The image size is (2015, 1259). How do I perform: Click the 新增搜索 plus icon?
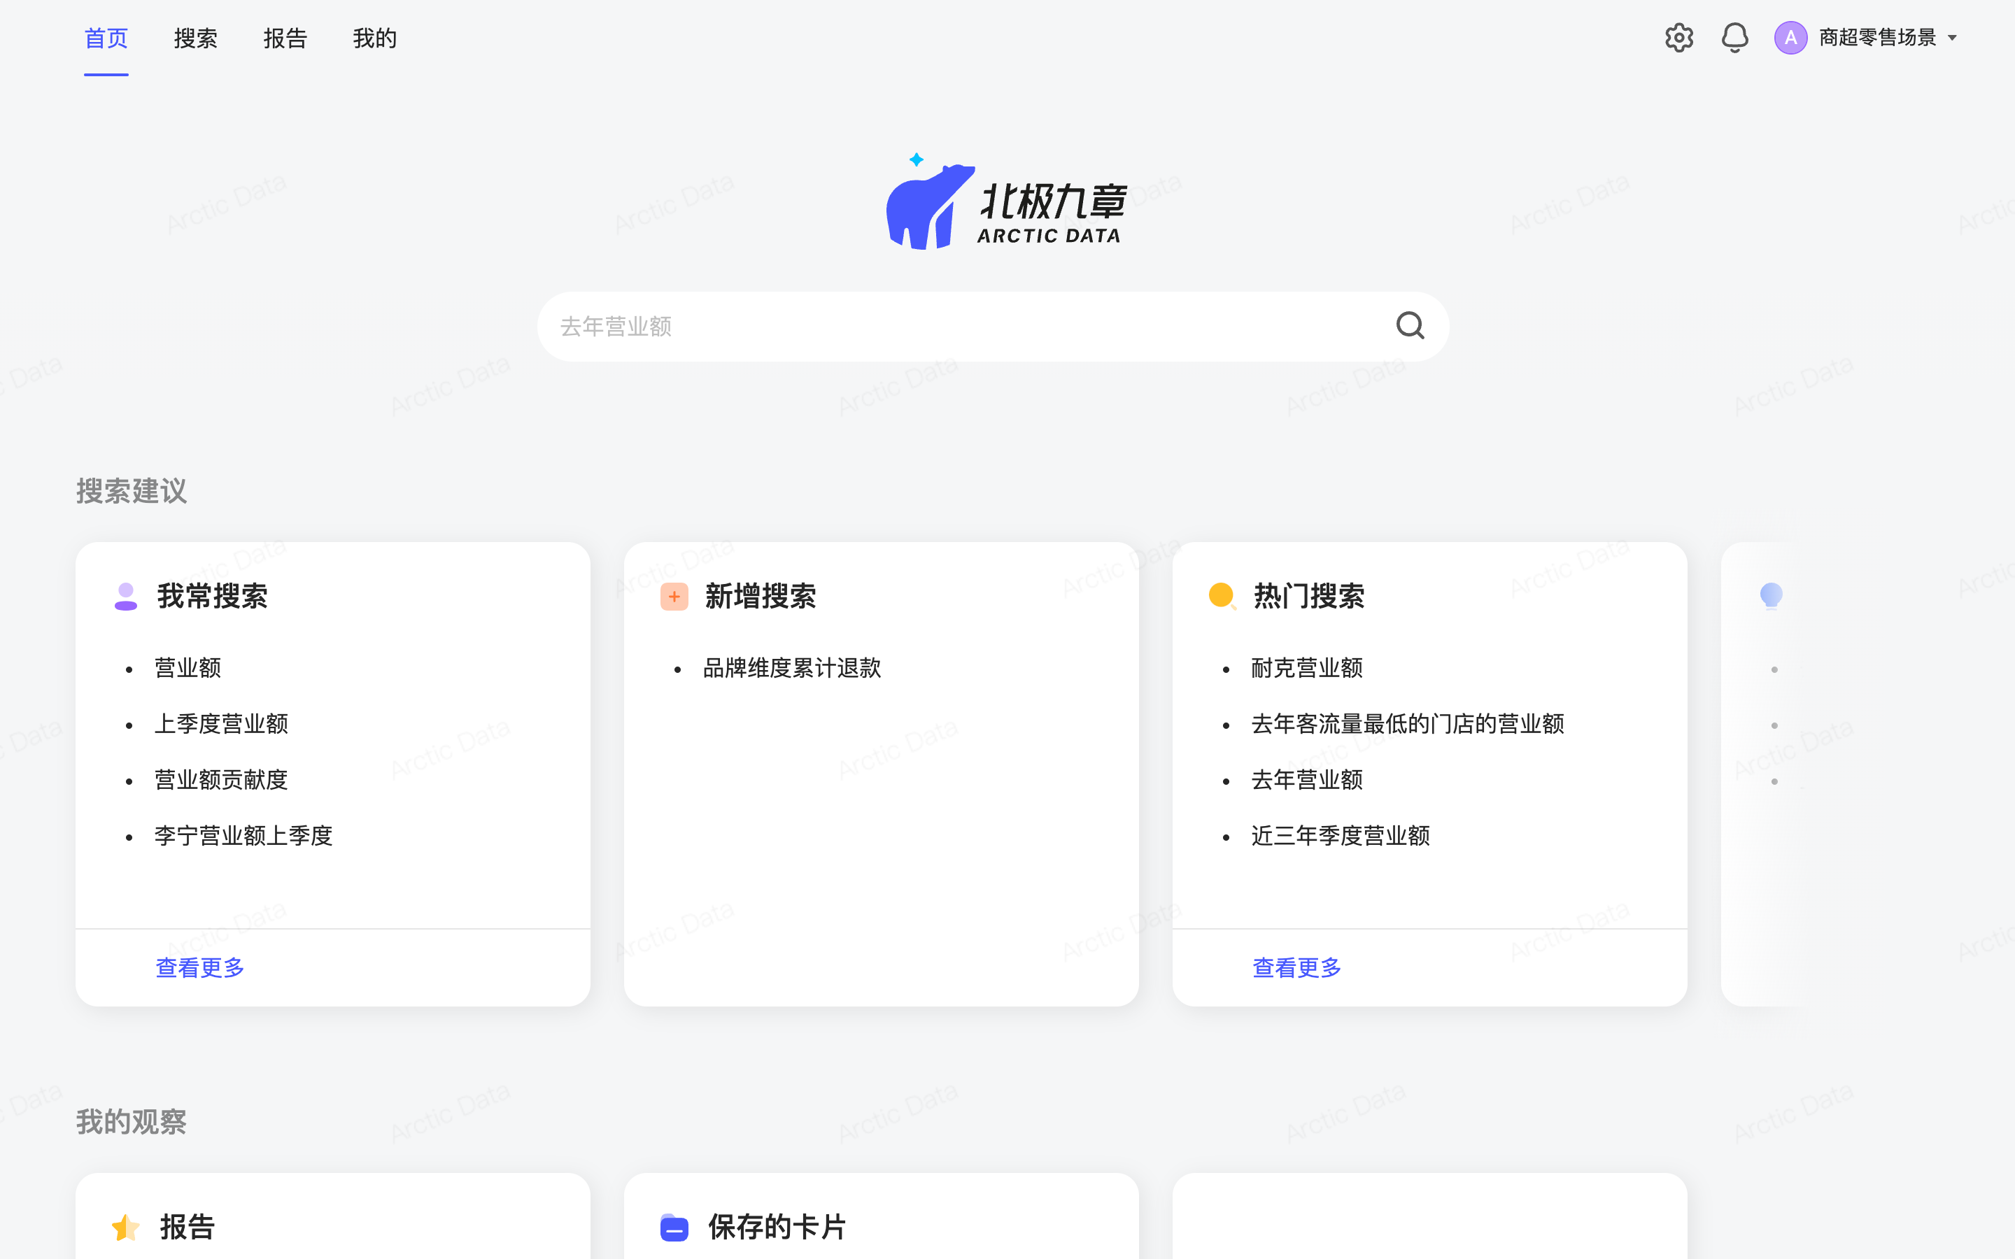click(674, 596)
